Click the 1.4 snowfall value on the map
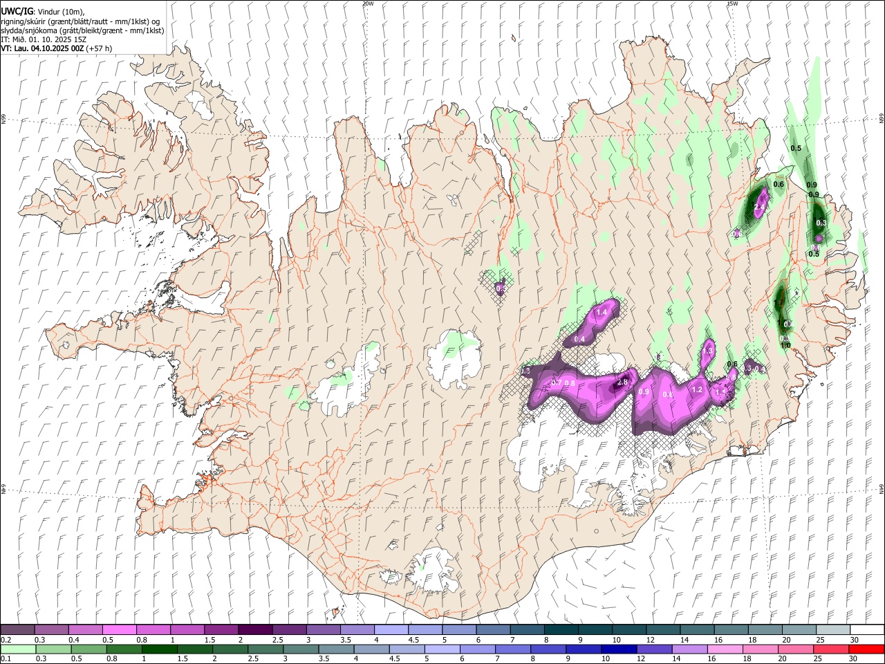Image resolution: width=885 pixels, height=664 pixels. coord(602,313)
